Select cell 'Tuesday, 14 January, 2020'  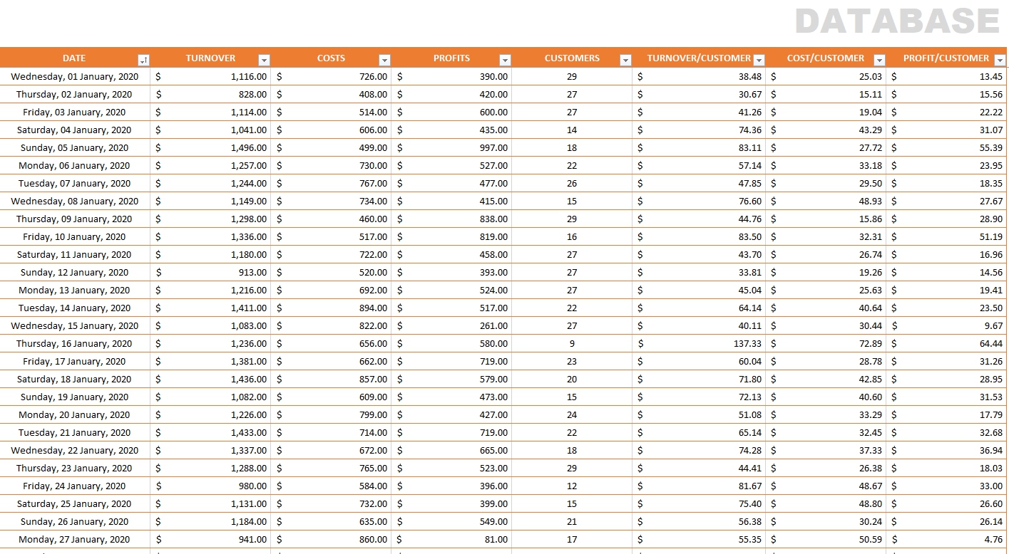(75, 308)
